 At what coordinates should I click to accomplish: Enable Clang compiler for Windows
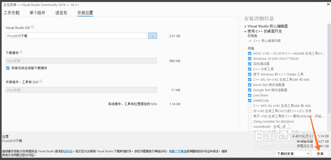coord(250,121)
